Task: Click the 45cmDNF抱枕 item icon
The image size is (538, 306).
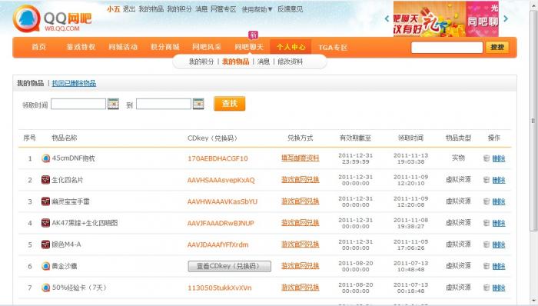Action: coord(45,158)
